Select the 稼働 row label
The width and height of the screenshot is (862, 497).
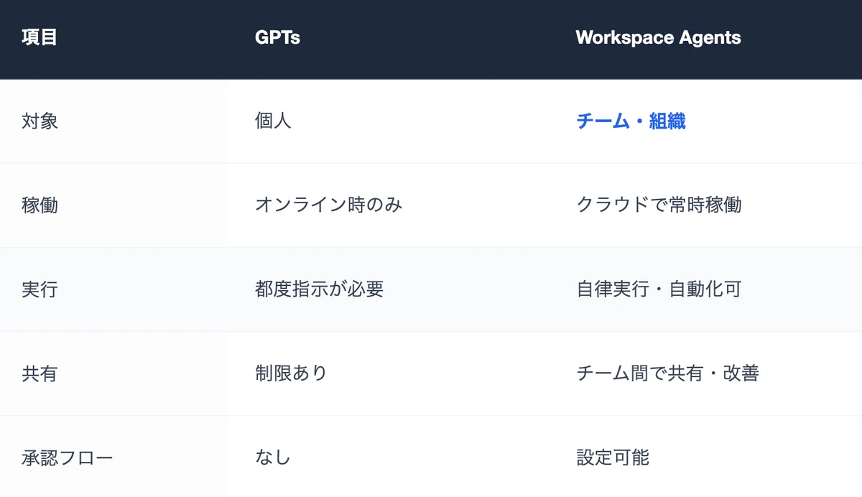(40, 205)
